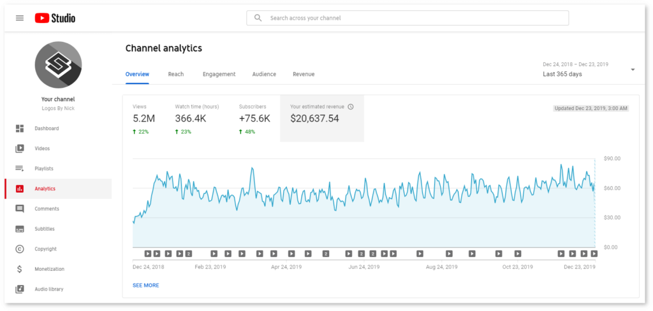Viewport: 653px width, 311px height.
Task: Click the YouTube Studio logo
Action: [55, 18]
